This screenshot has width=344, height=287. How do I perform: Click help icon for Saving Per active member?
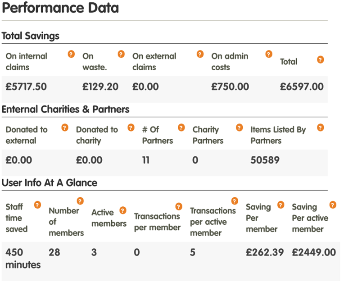pos(333,205)
